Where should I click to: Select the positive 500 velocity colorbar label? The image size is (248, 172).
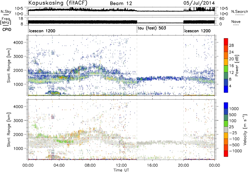232,115
